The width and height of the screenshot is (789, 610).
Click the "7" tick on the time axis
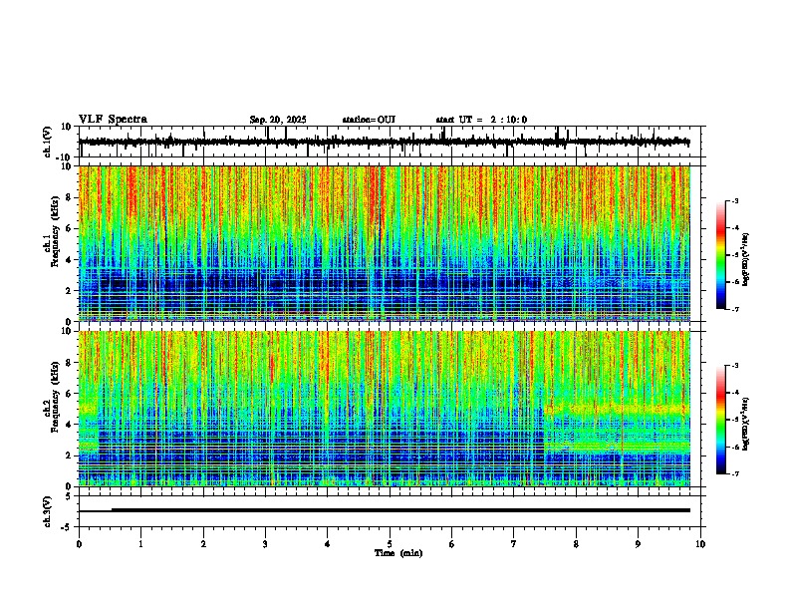point(514,544)
